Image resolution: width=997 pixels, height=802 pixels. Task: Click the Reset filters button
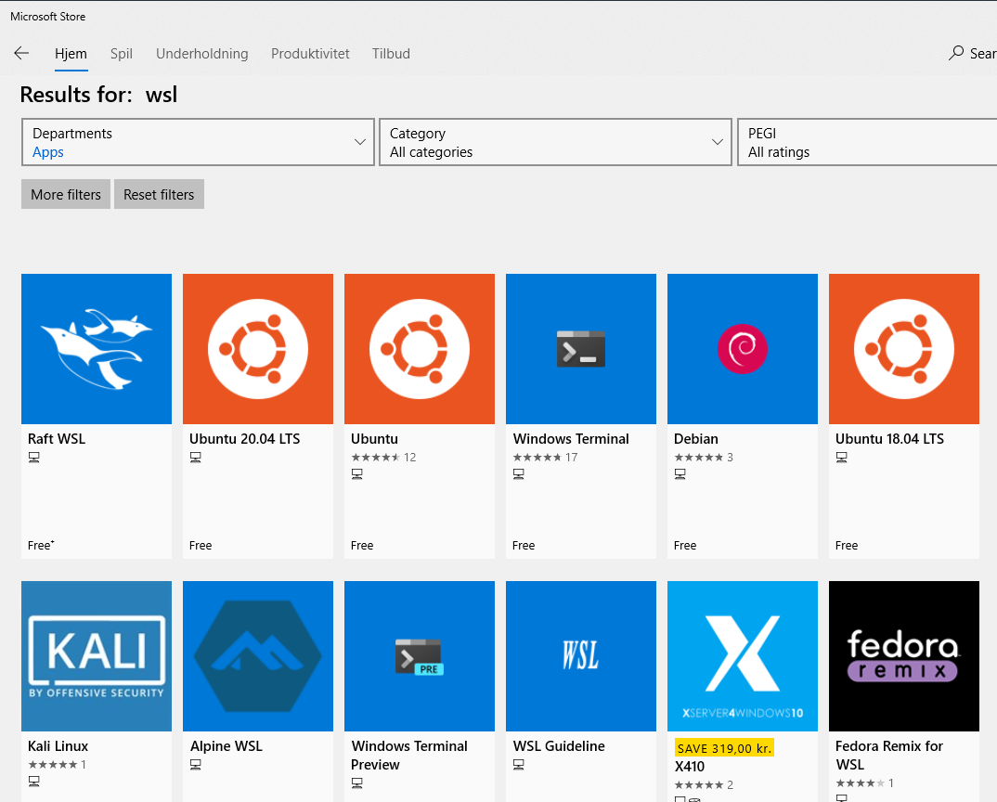click(x=159, y=195)
